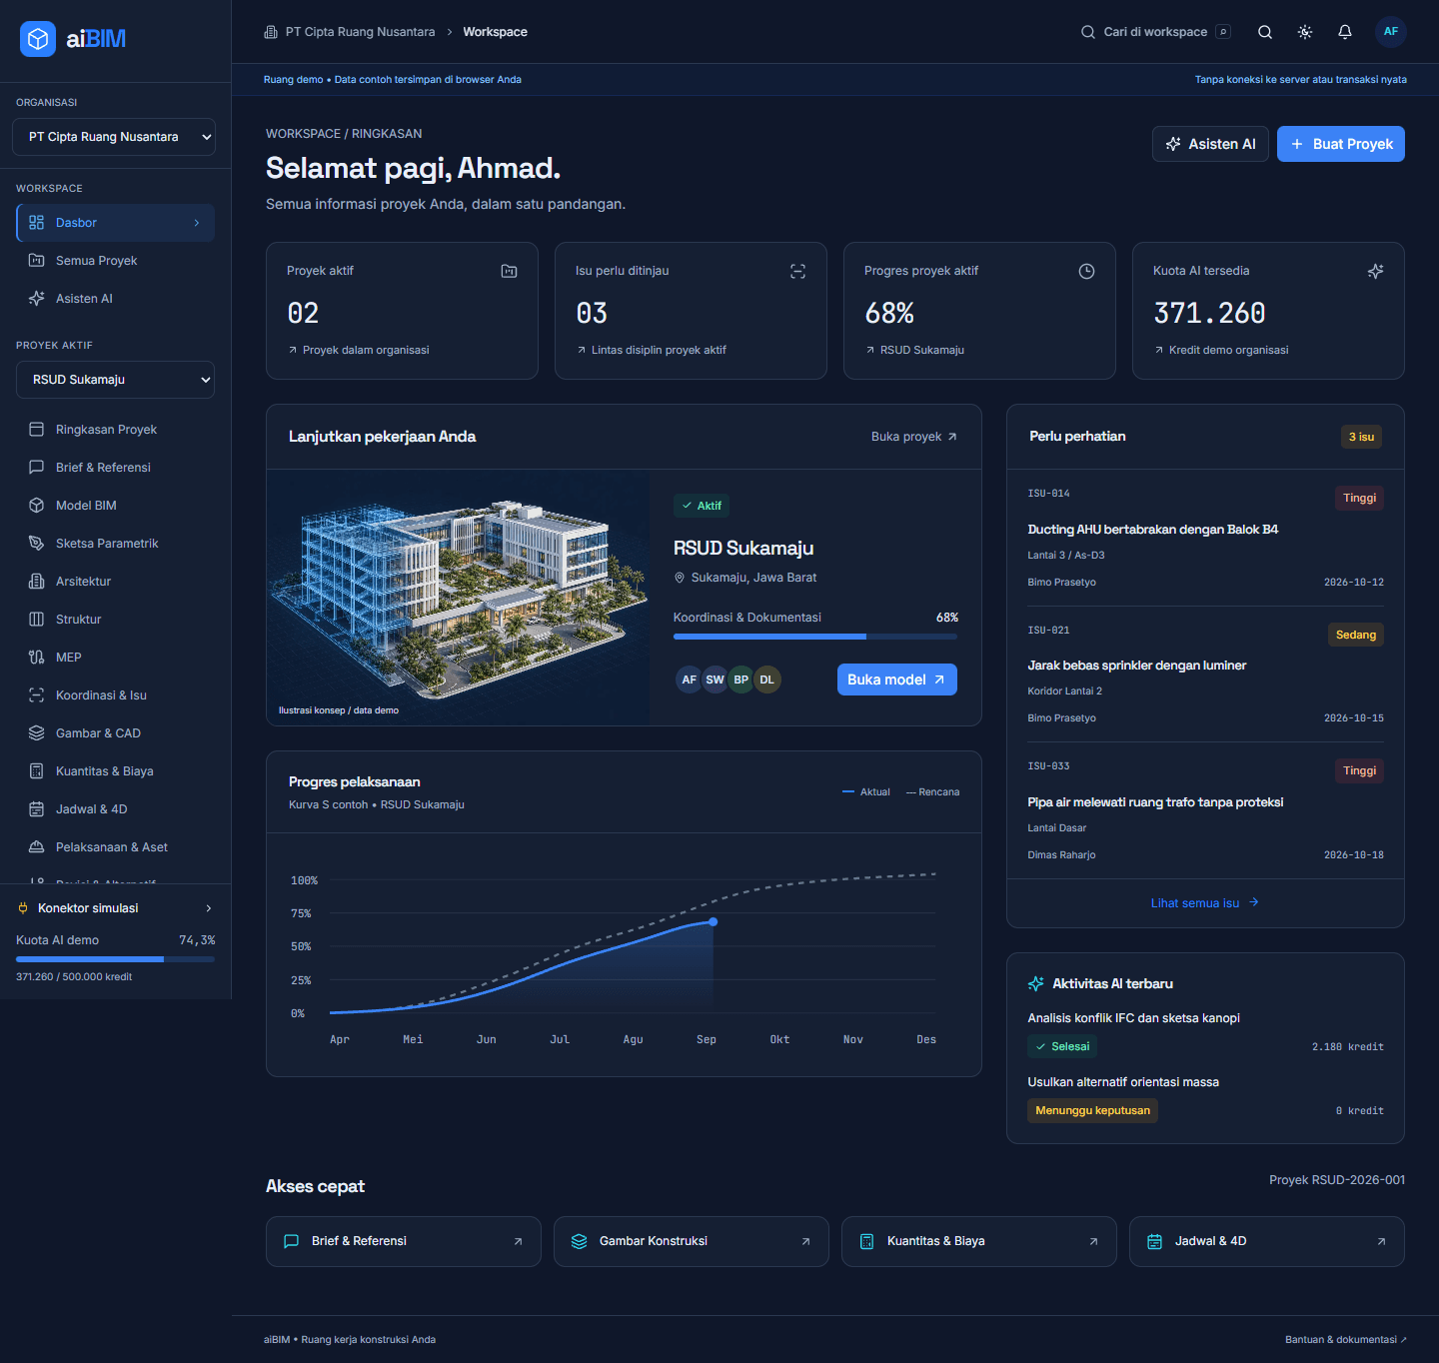Screen dimensions: 1439x1363
Task: Open the Gambar Konstruksi quick access card
Action: click(x=692, y=1241)
